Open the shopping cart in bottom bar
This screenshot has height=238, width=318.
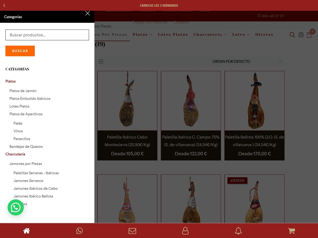coord(291,231)
